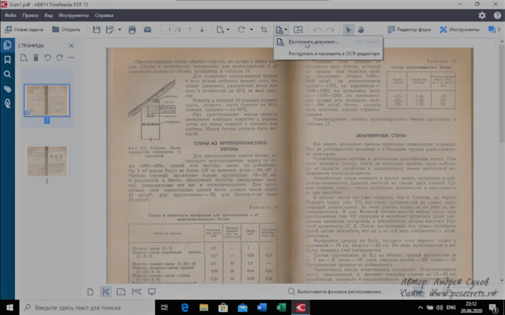Open the Вид menu
The height and width of the screenshot is (315, 505).
[x=48, y=15]
